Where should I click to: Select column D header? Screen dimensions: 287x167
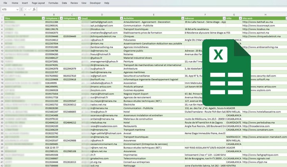pyautogui.click(x=102, y=15)
